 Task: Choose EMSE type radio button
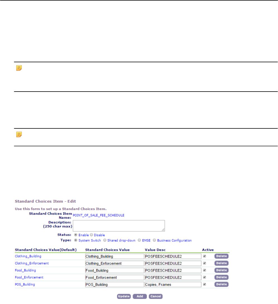tap(139, 240)
